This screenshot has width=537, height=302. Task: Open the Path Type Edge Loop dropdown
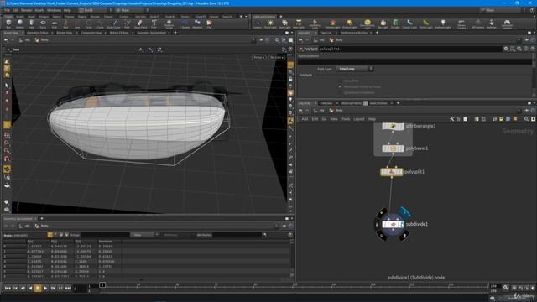tap(354, 69)
